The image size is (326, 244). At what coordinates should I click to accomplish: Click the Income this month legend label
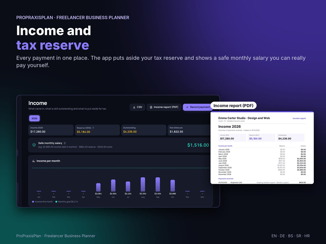(44, 202)
